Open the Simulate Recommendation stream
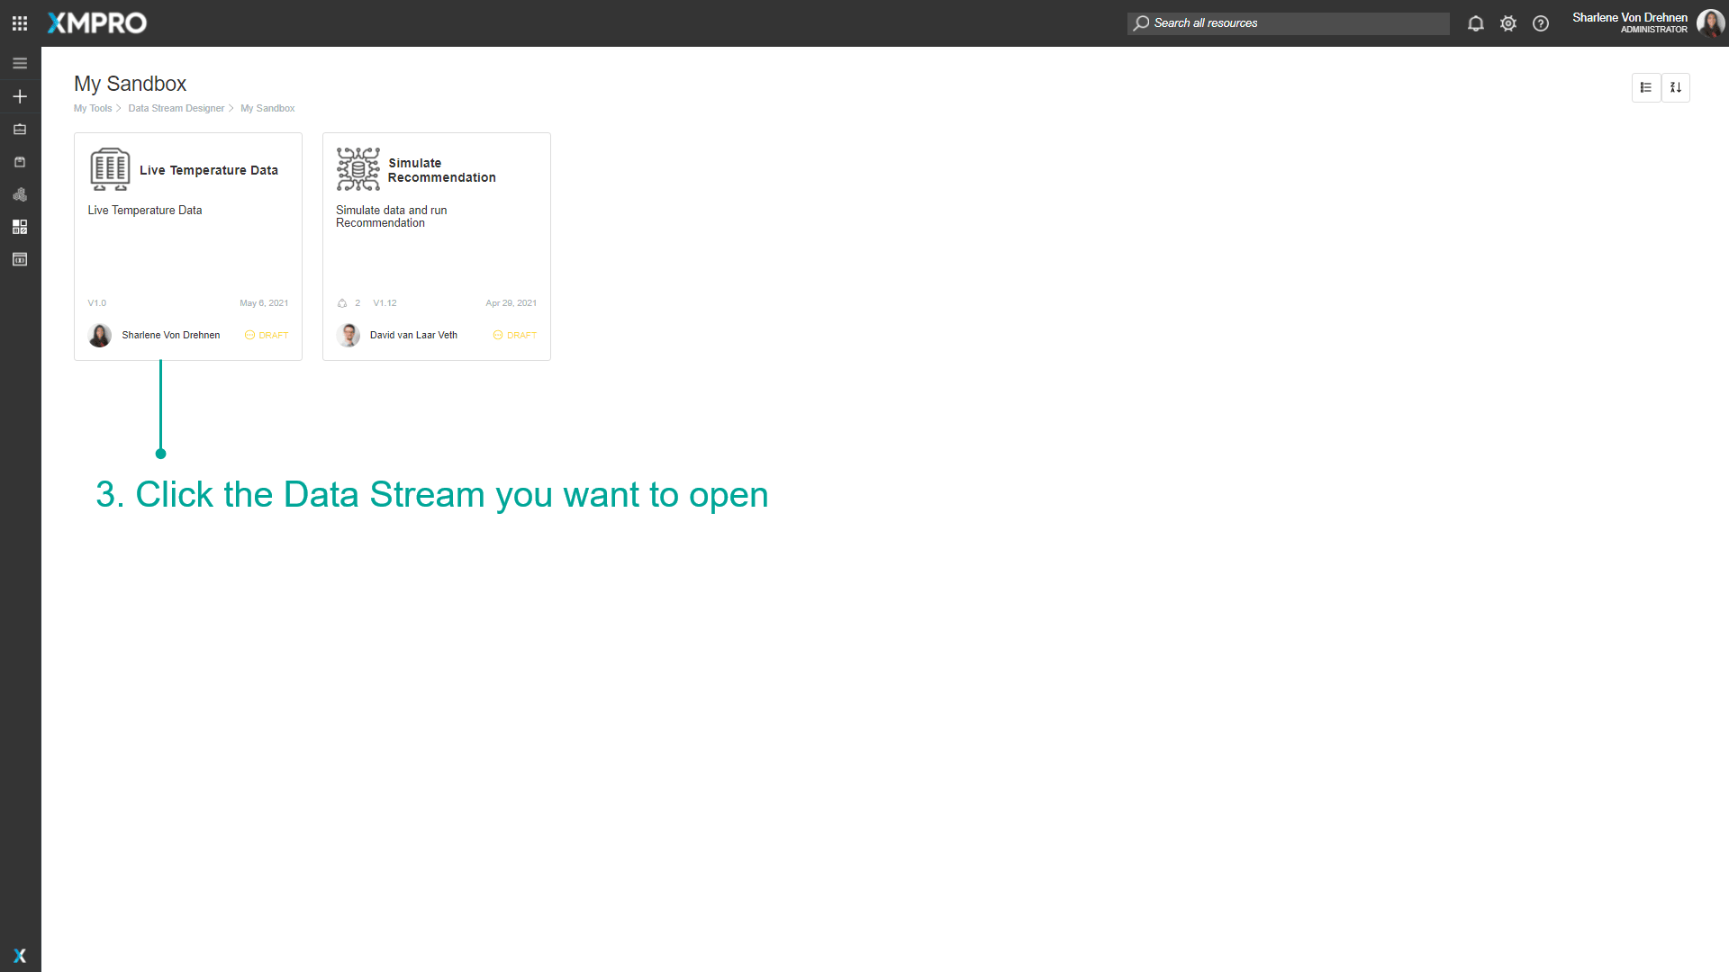Image resolution: width=1729 pixels, height=972 pixels. click(x=436, y=225)
